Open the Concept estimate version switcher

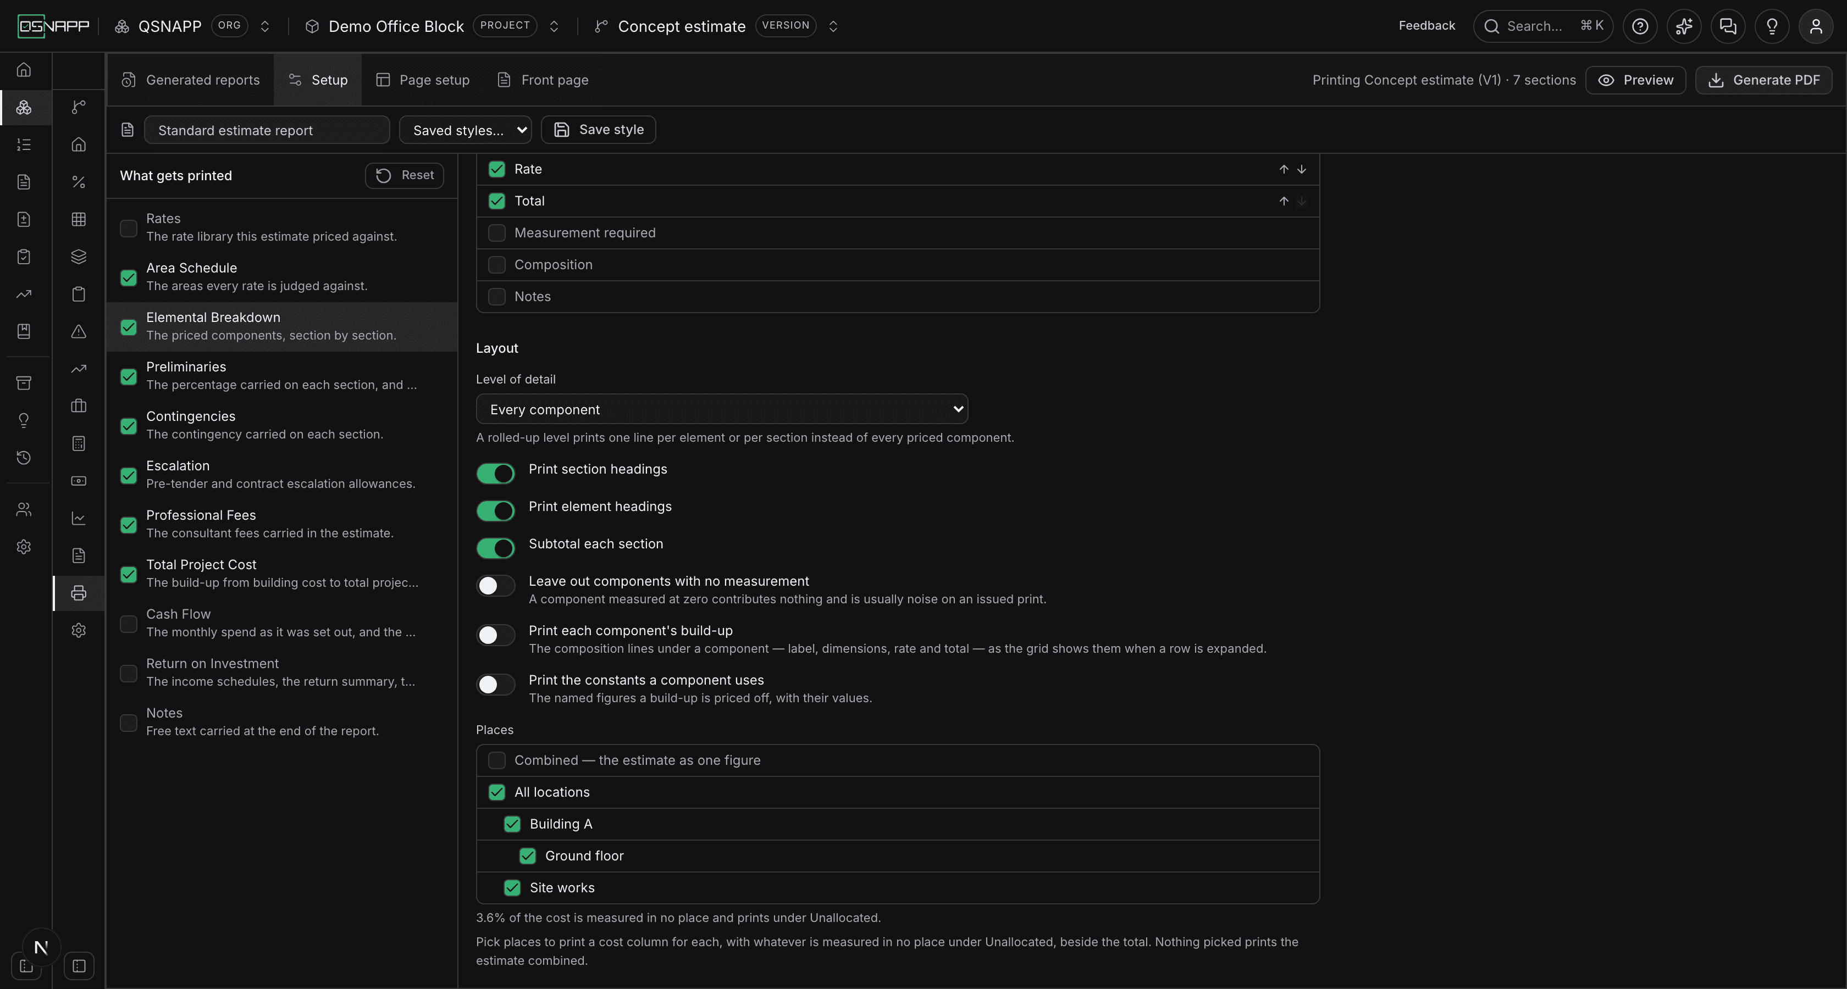[x=833, y=26]
